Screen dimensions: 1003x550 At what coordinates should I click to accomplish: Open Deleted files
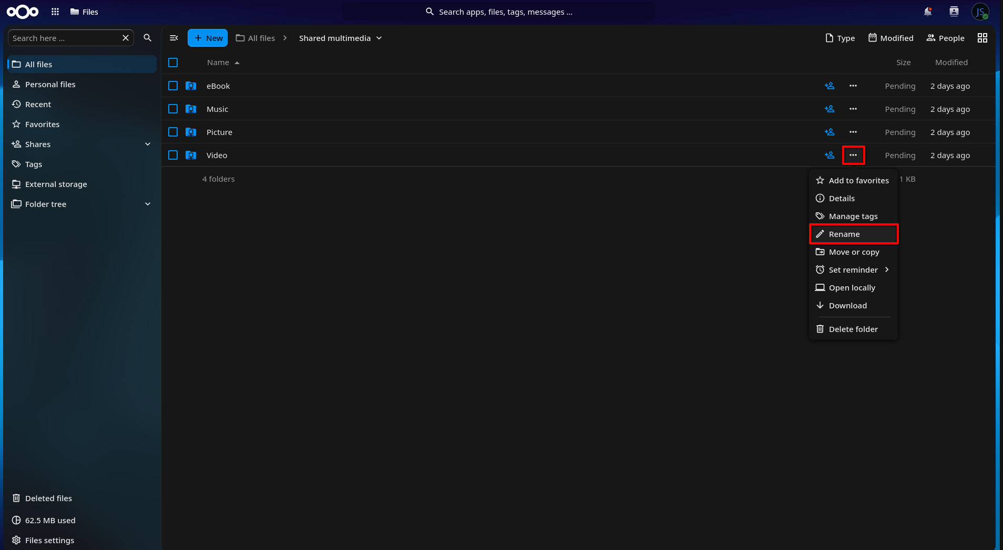click(x=82, y=498)
